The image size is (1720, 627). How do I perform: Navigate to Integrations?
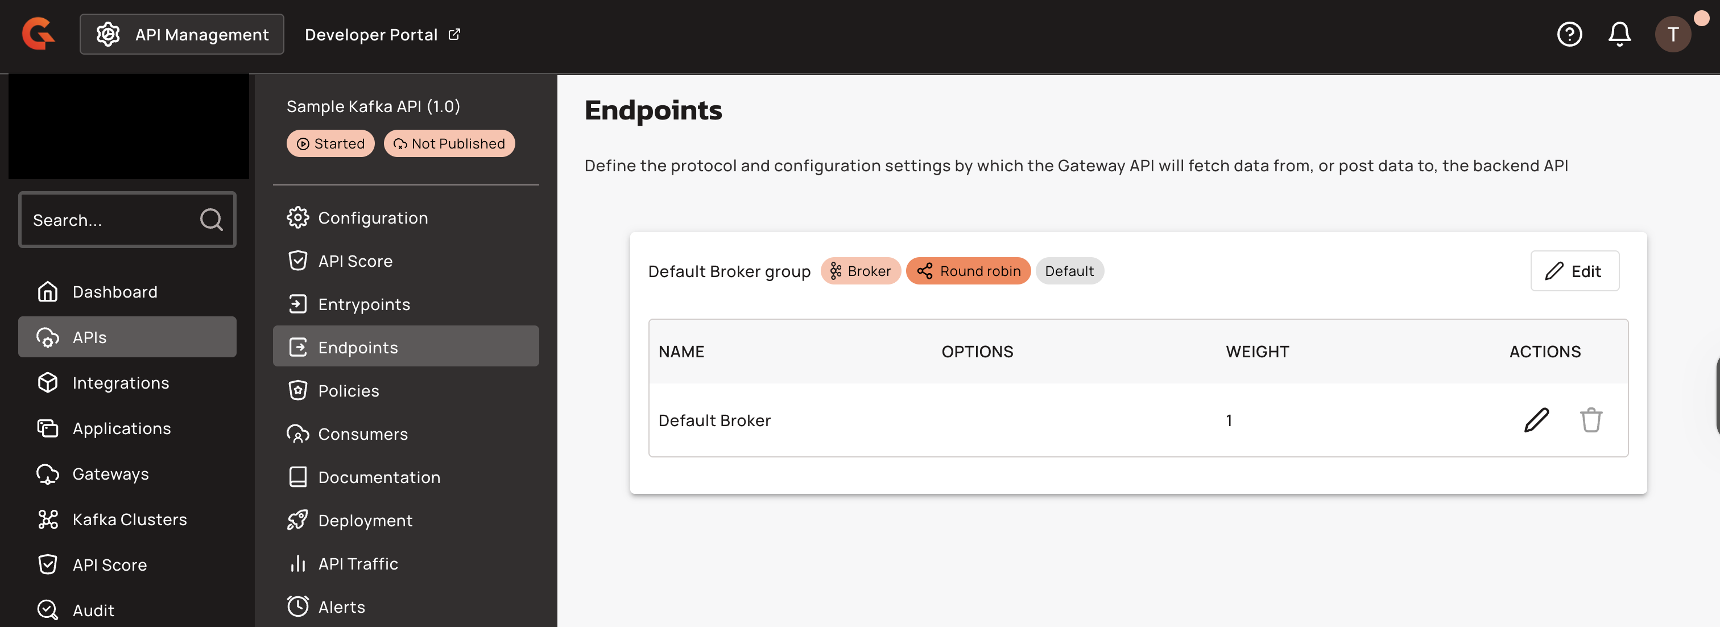120,382
